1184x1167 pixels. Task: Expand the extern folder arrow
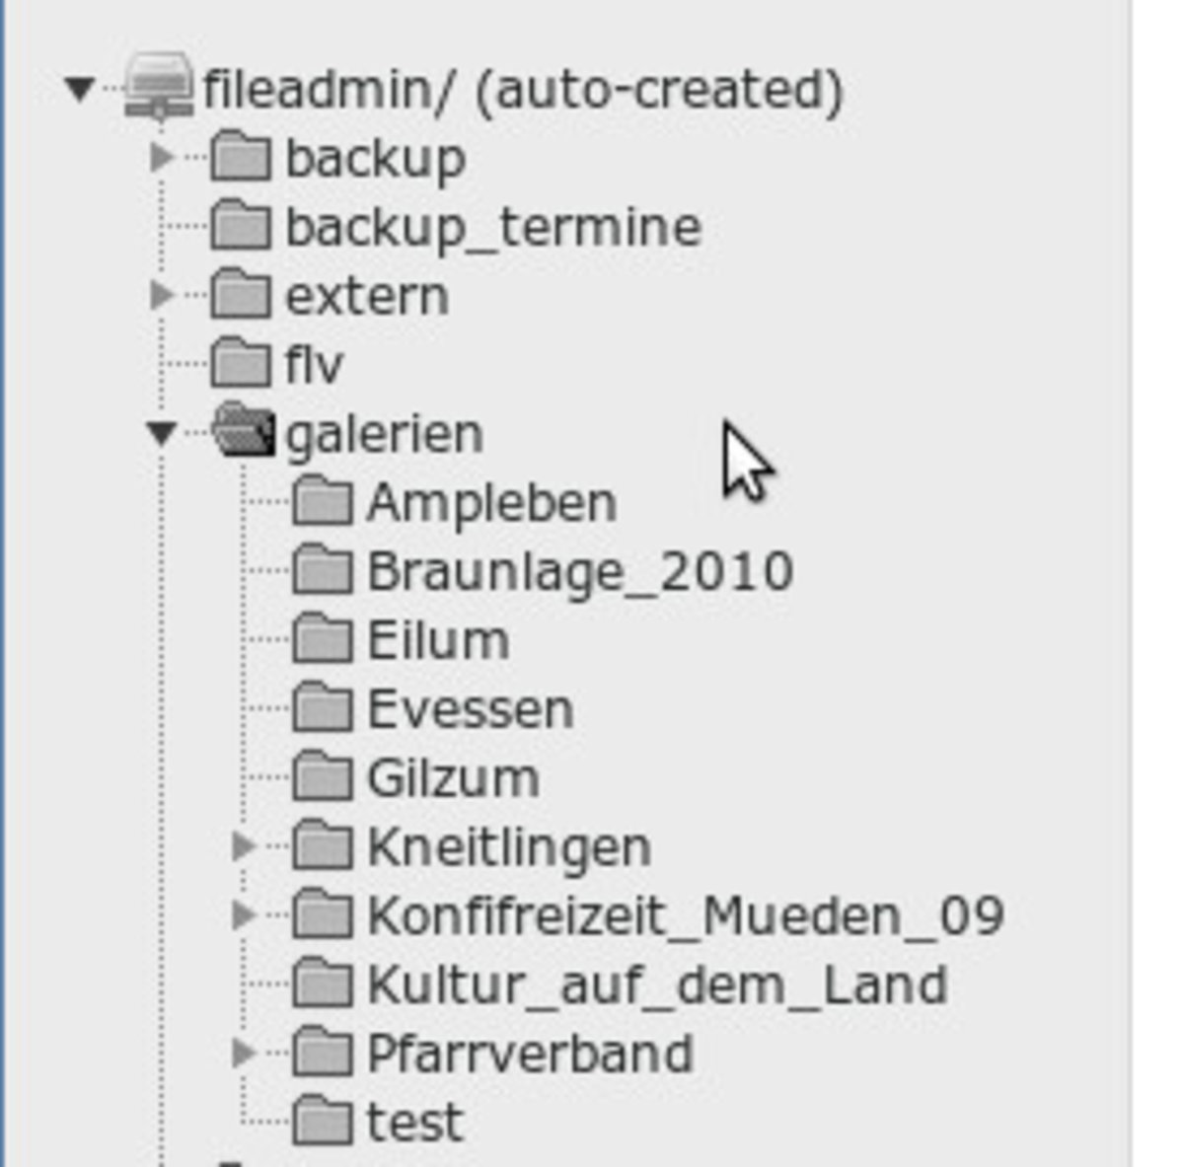[x=162, y=295]
